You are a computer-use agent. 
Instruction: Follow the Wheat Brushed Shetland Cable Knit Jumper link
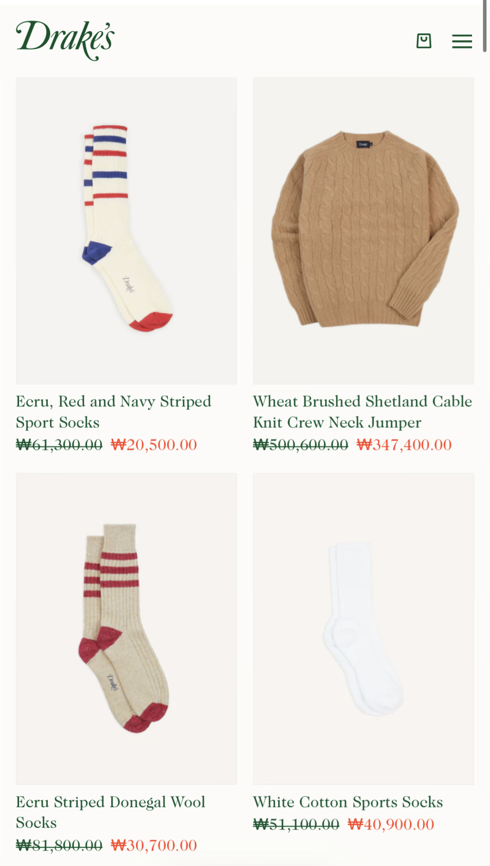tap(363, 412)
